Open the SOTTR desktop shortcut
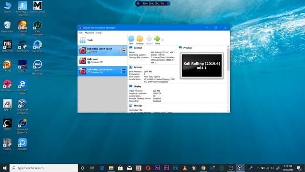Image resolution: width=305 pixels, height=172 pixels. point(8,125)
